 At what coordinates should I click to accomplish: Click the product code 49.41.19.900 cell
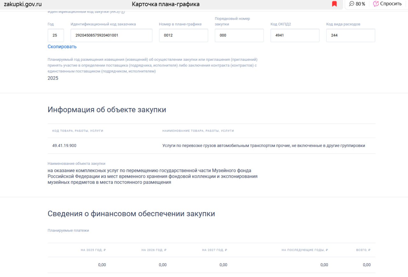(x=64, y=146)
